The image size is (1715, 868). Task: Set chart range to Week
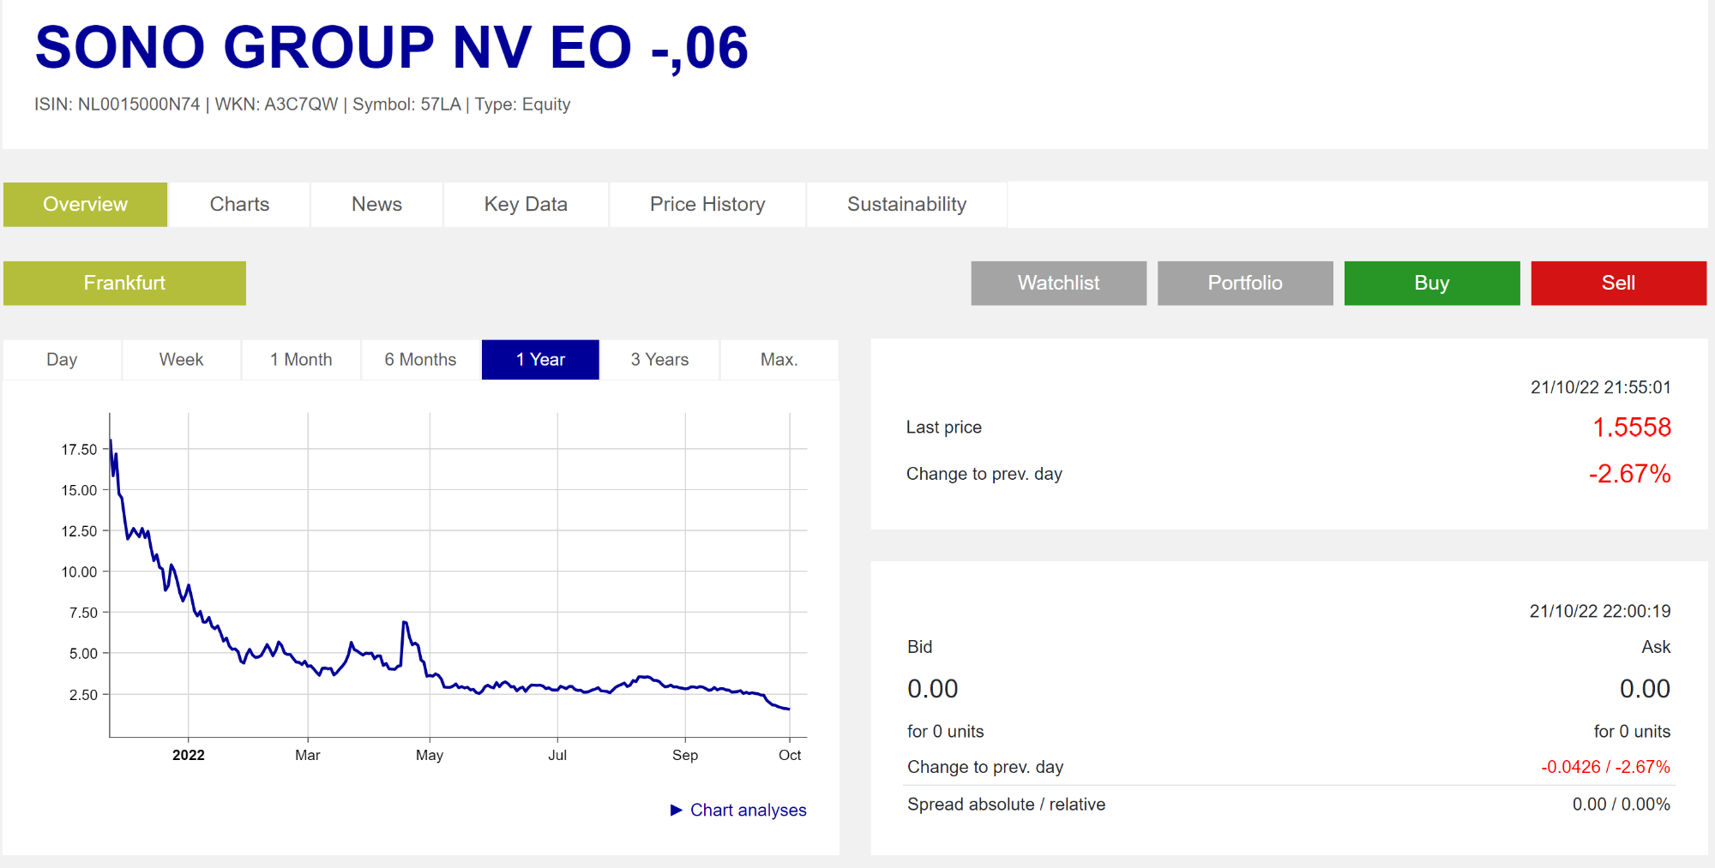coord(181,360)
